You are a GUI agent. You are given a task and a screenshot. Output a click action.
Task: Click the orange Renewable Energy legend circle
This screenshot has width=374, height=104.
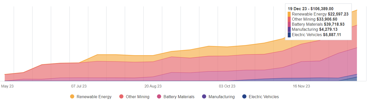[72, 97]
